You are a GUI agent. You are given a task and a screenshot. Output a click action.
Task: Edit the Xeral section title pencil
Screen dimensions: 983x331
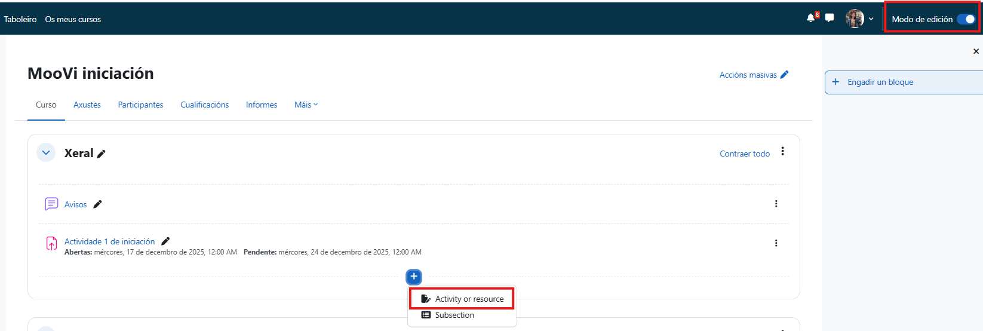[102, 154]
